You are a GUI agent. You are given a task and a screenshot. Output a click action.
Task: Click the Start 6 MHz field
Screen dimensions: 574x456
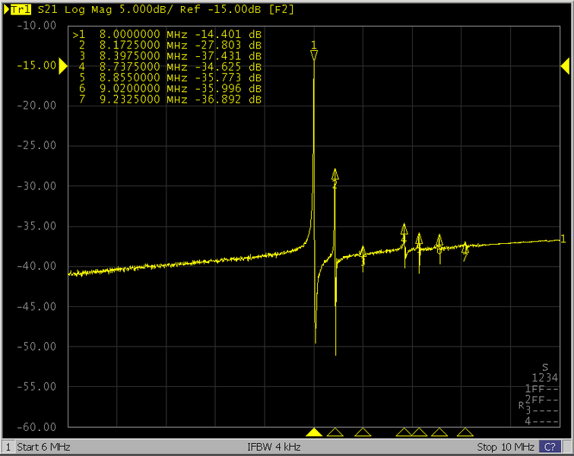pos(44,446)
